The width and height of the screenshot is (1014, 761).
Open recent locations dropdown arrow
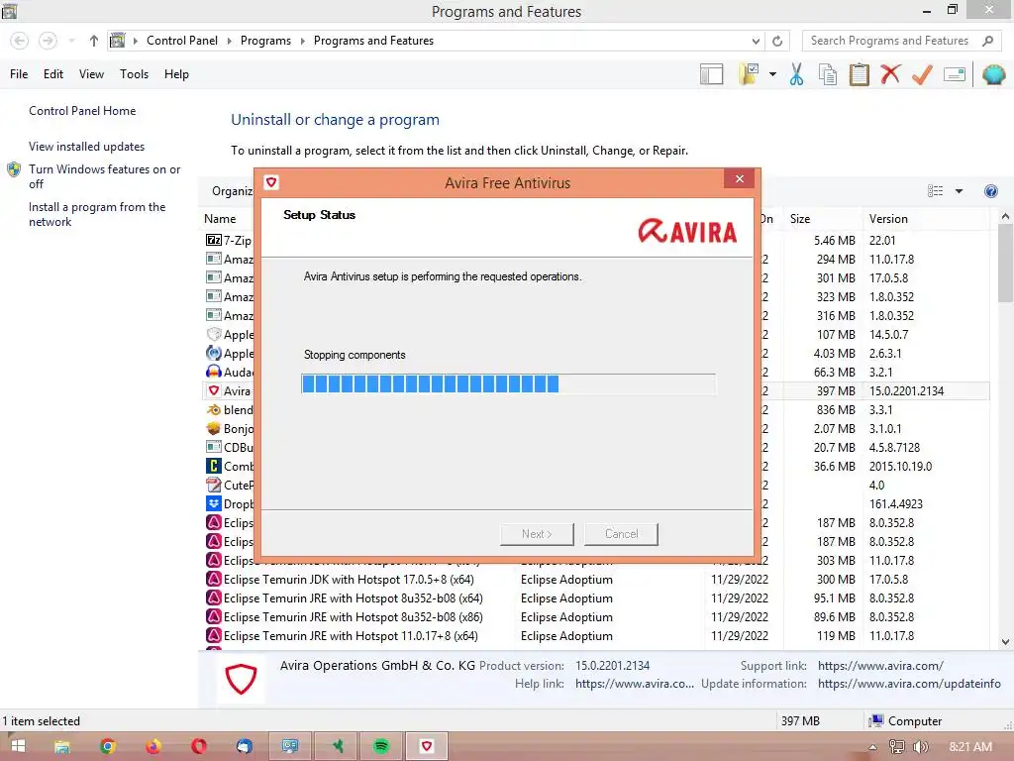[x=71, y=41]
